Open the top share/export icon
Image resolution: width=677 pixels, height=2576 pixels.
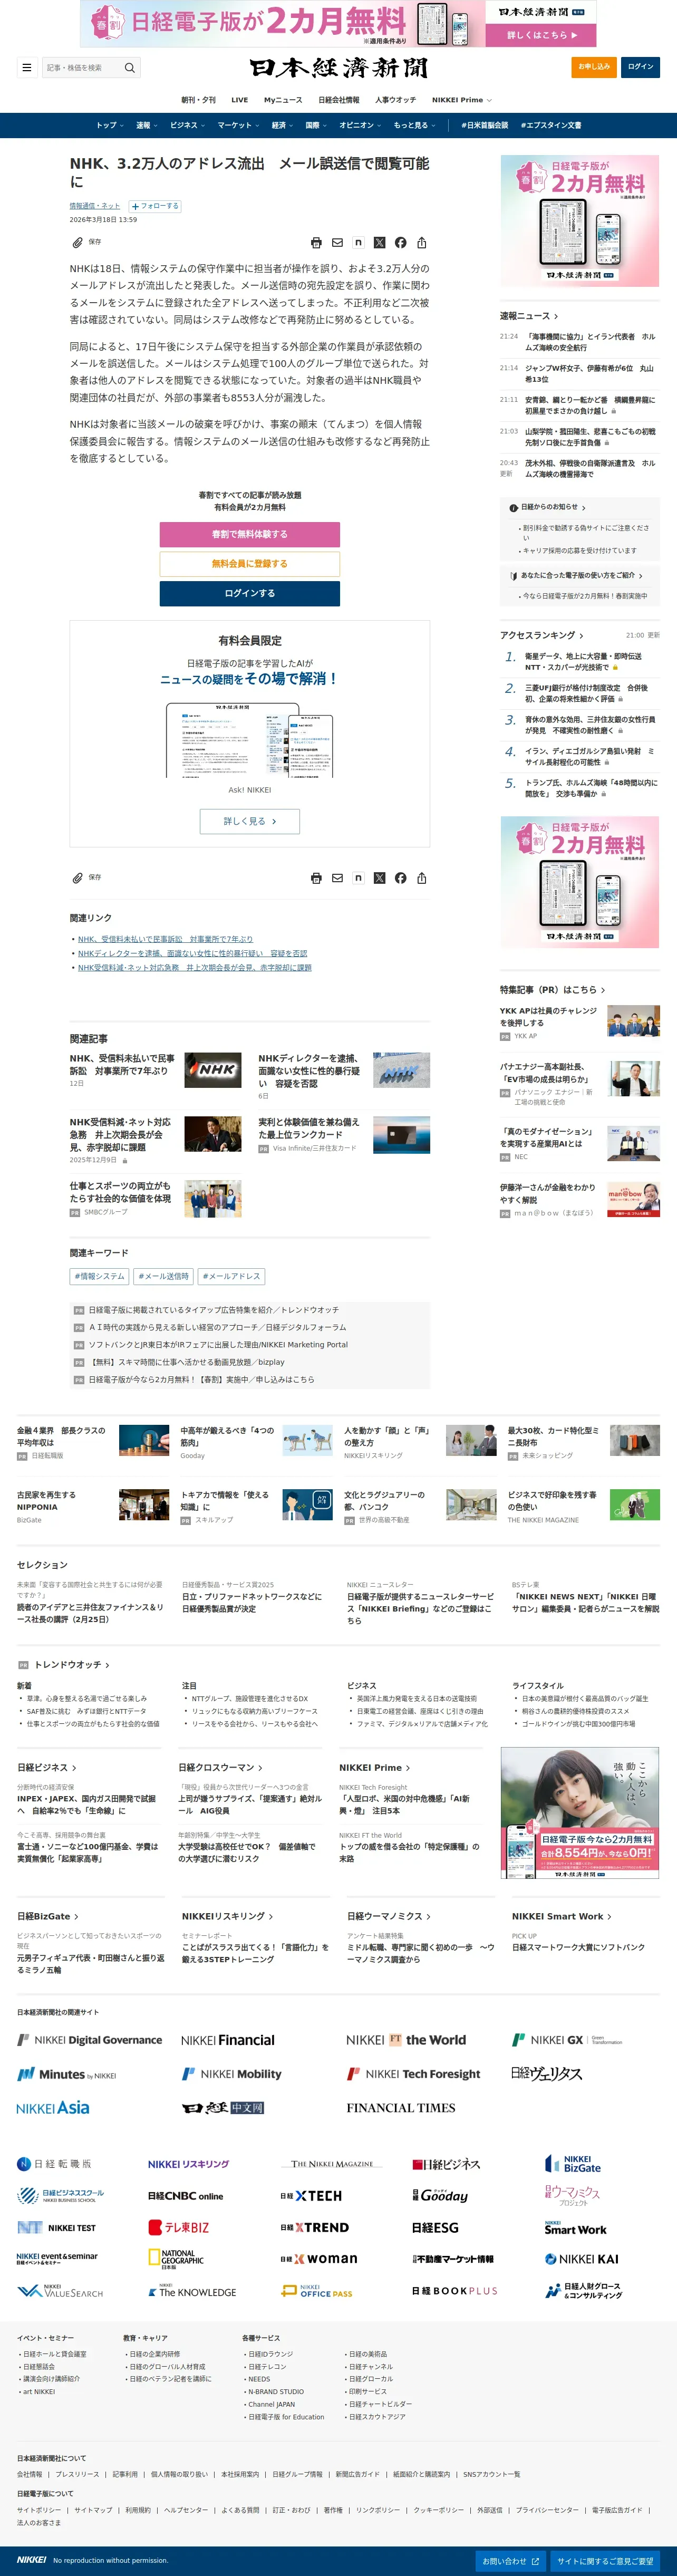pos(422,243)
